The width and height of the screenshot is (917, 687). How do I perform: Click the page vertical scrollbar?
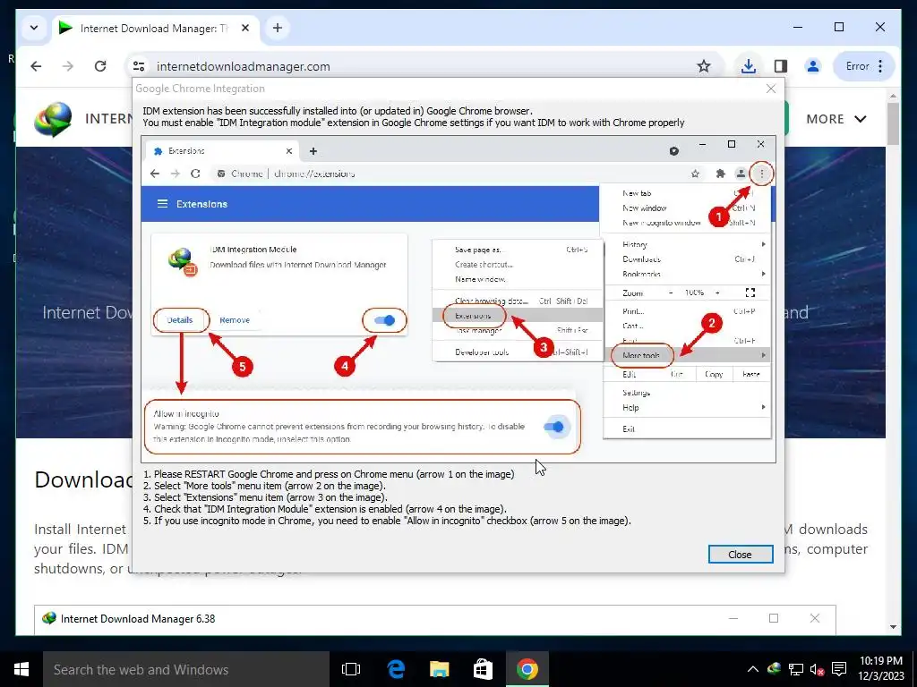893,123
